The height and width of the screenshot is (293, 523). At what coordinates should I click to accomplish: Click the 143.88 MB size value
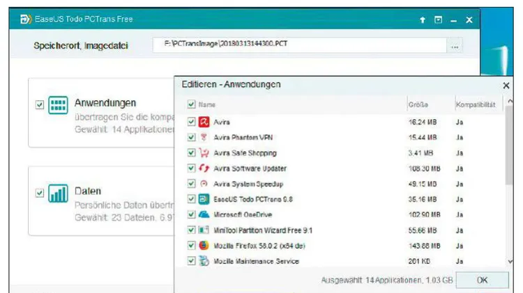click(424, 246)
